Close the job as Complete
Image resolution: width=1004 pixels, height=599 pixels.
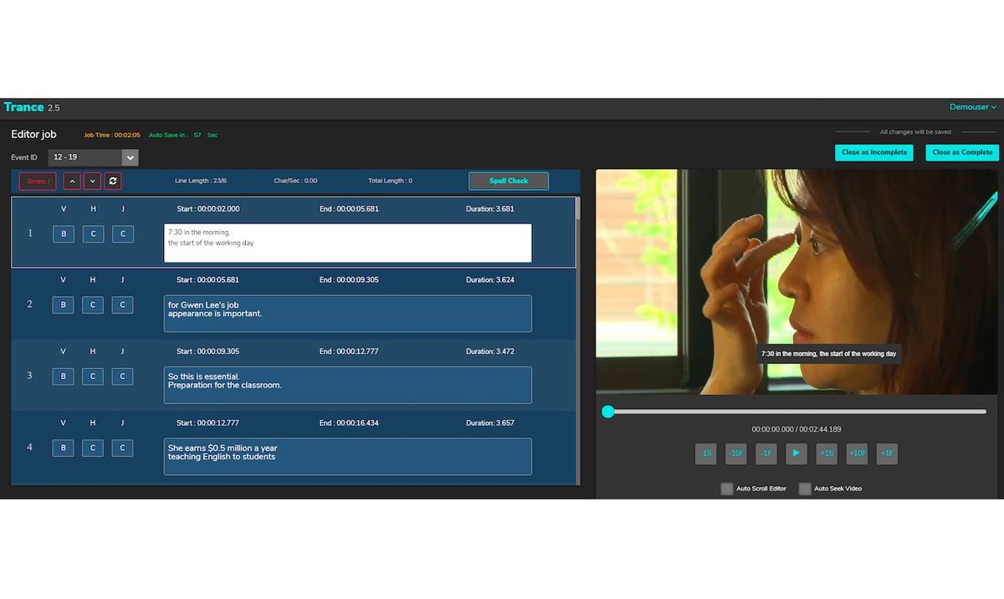point(961,152)
